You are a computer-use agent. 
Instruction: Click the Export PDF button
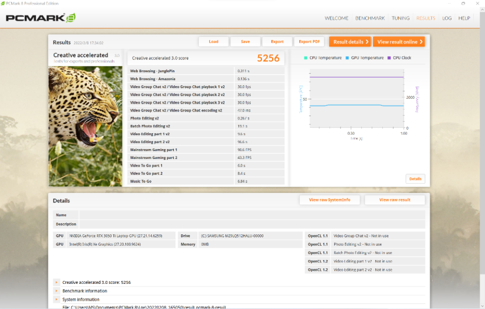tap(309, 42)
